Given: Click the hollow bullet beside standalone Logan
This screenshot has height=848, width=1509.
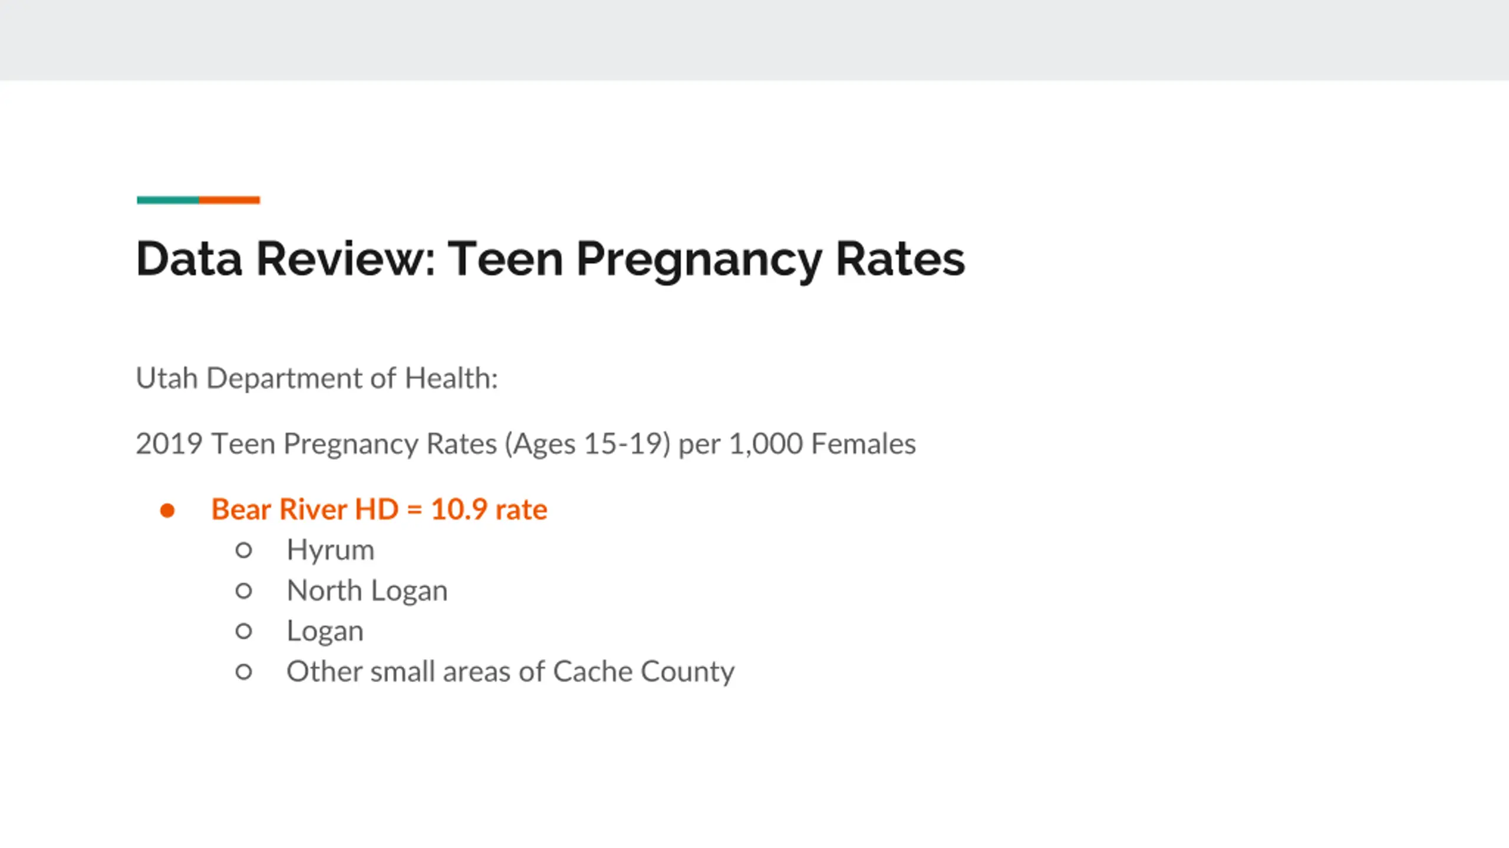Looking at the screenshot, I should 244,632.
